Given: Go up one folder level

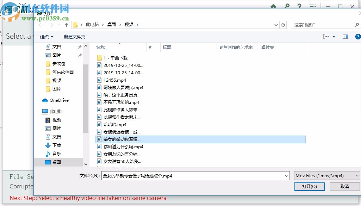Looking at the screenshot, I should [67, 25].
